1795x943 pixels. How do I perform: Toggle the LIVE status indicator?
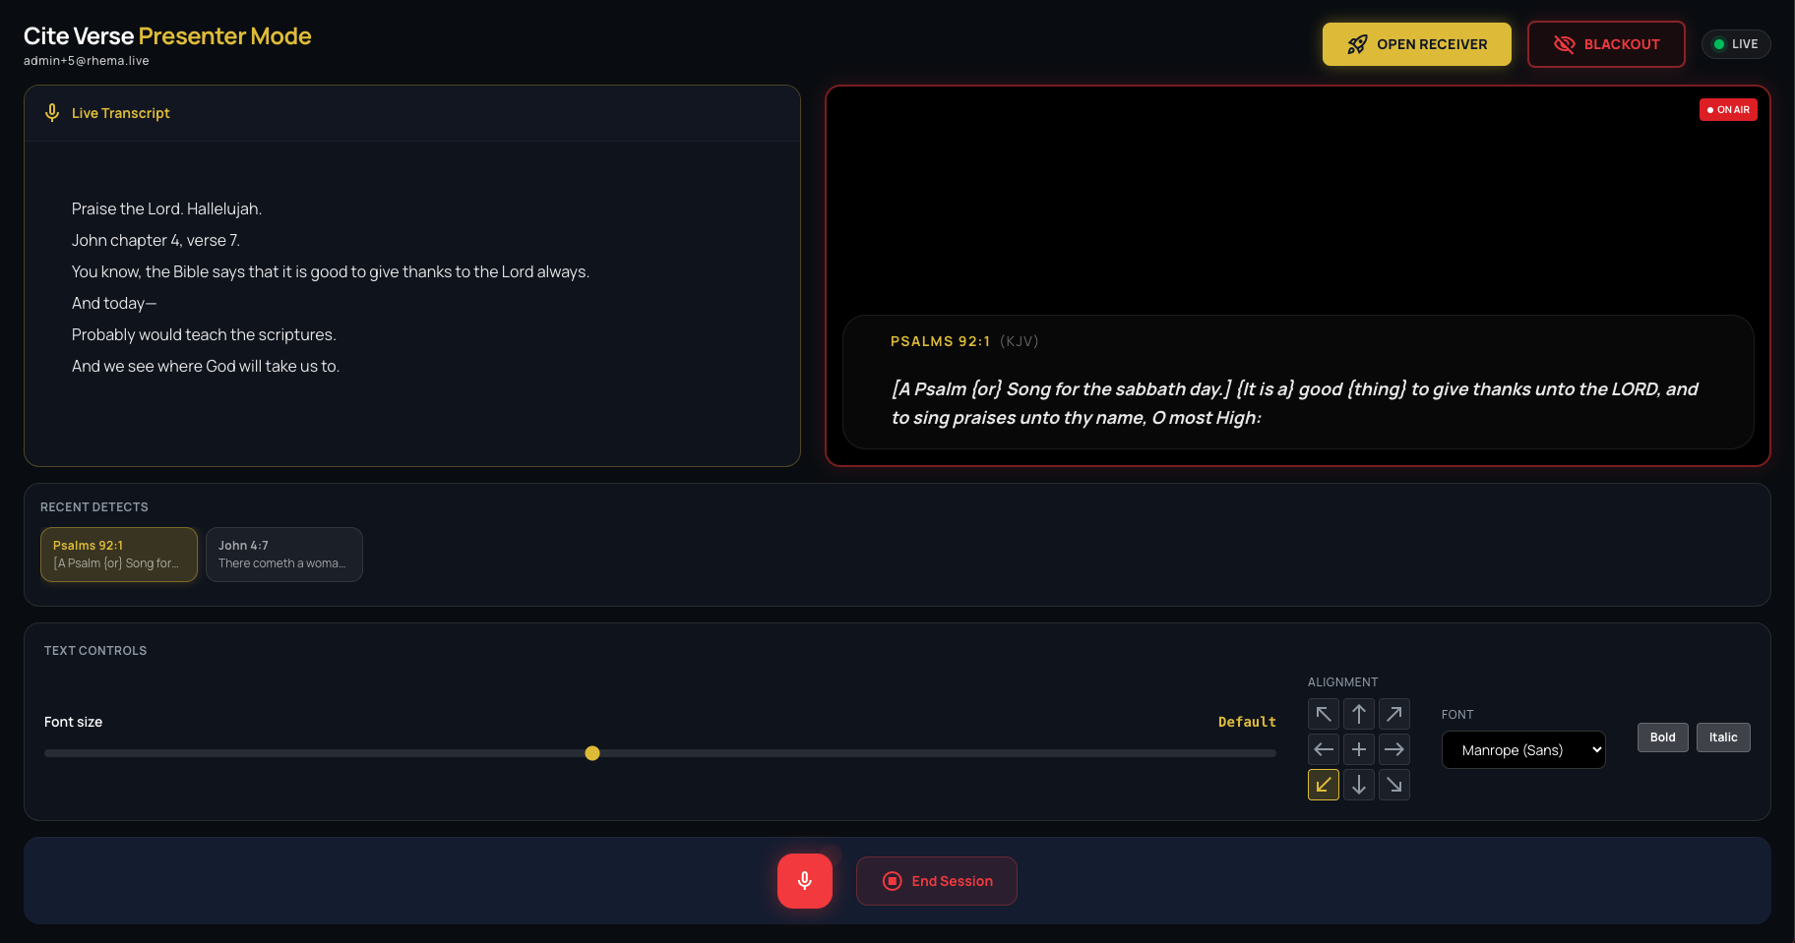click(x=1735, y=43)
